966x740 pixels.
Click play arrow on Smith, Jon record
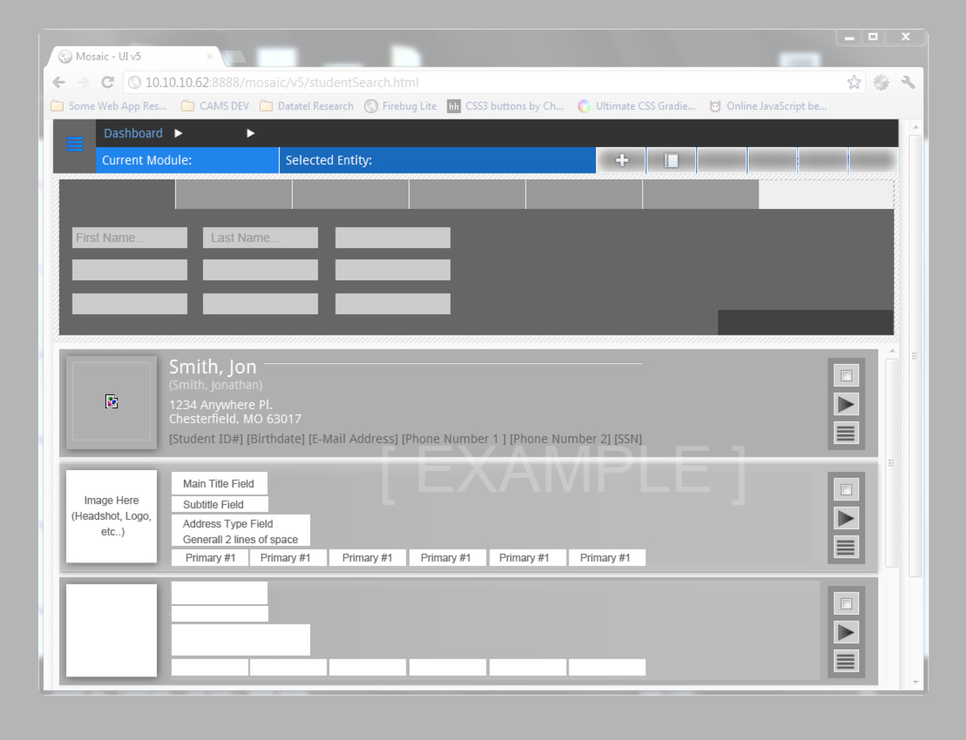coord(846,404)
